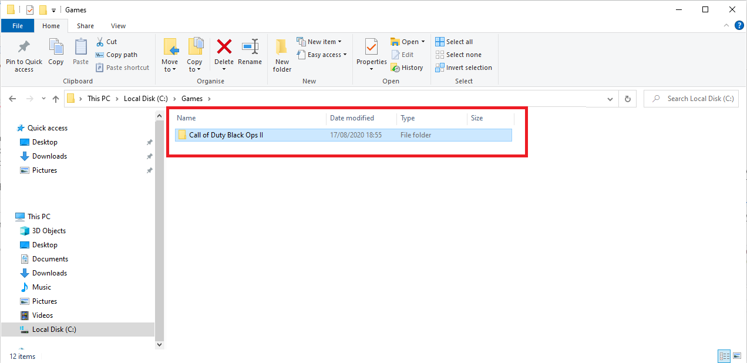Click the Pin to Quick access icon

[x=23, y=47]
